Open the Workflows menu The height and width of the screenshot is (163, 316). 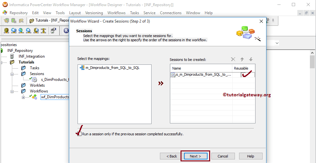tap(116, 13)
